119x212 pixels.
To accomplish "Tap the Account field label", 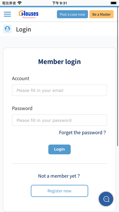I will coord(21,79).
